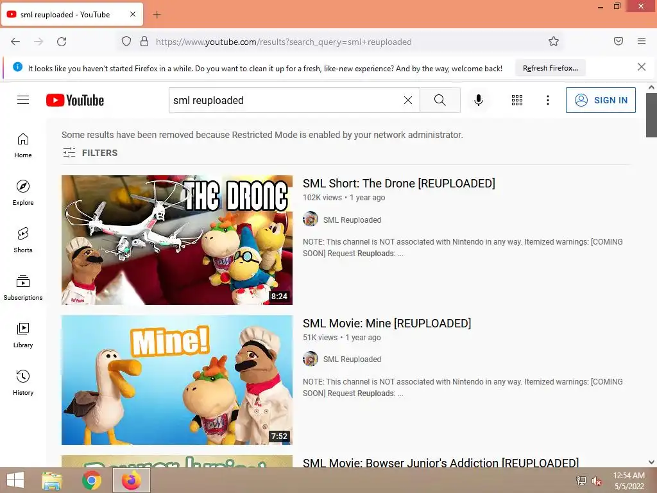
Task: Click channel avatar for The Drone video
Action: pyautogui.click(x=311, y=219)
